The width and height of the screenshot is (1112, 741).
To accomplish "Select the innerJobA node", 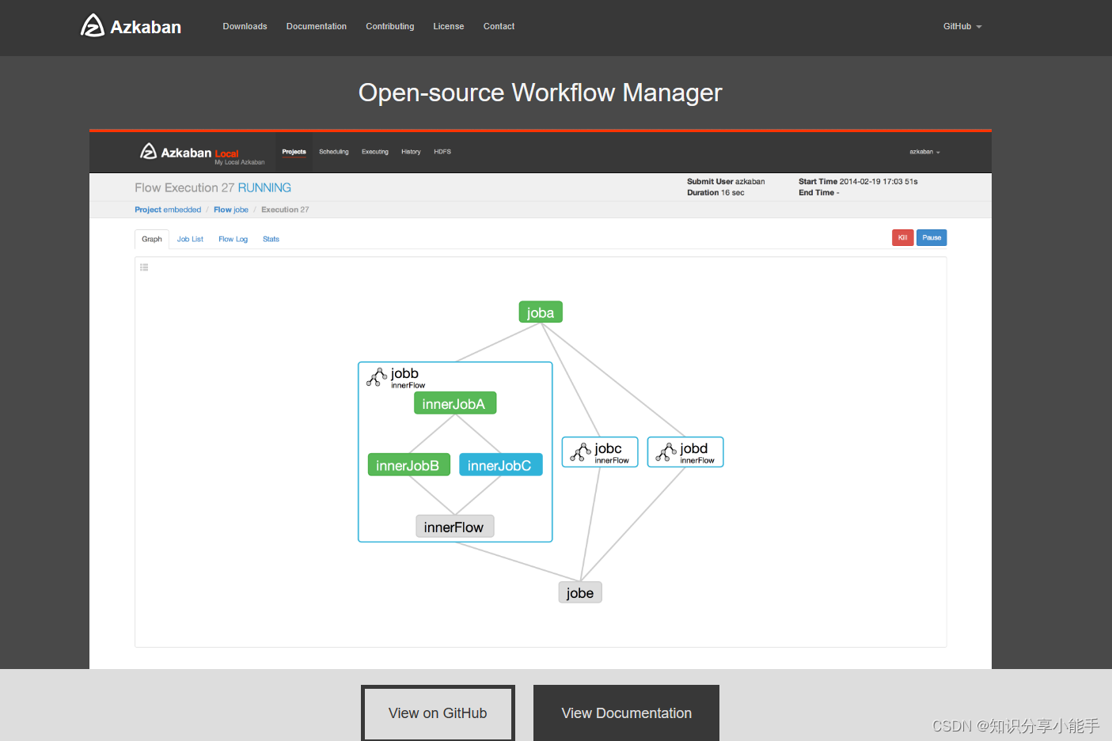I will (455, 403).
